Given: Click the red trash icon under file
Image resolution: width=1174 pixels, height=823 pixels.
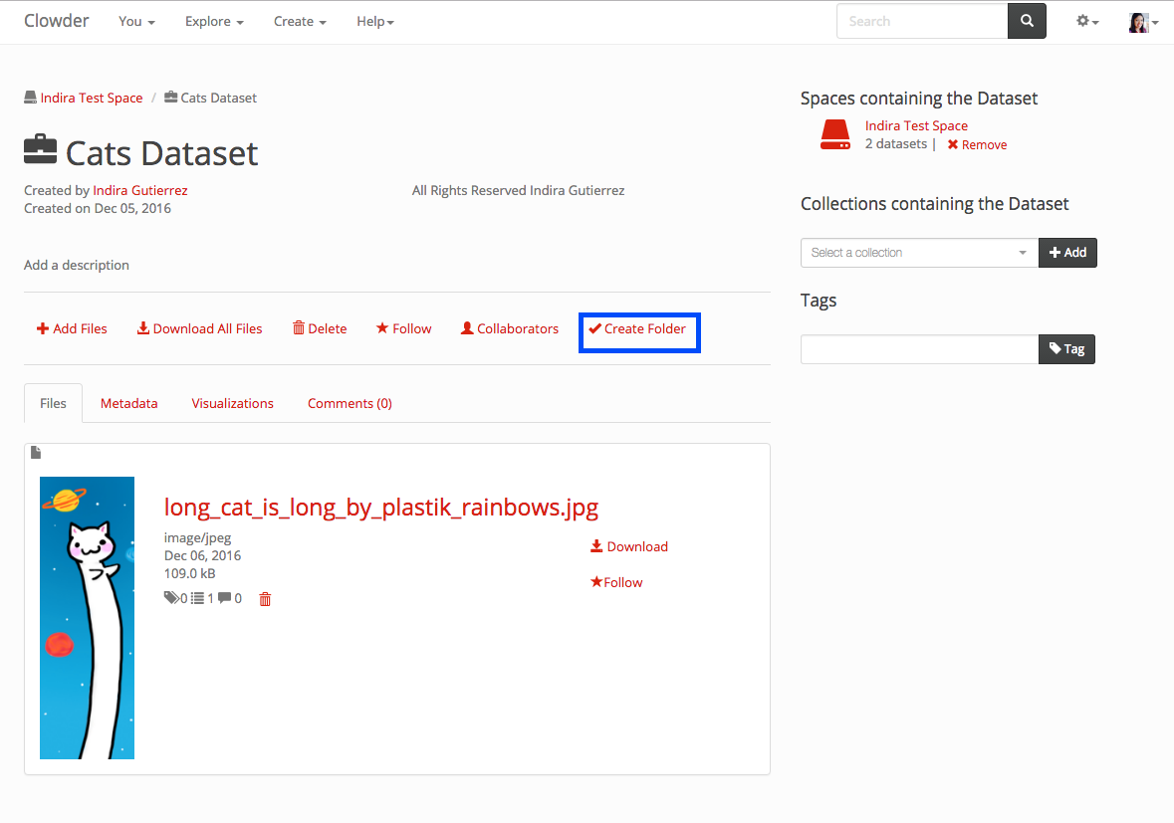Looking at the screenshot, I should pyautogui.click(x=265, y=599).
